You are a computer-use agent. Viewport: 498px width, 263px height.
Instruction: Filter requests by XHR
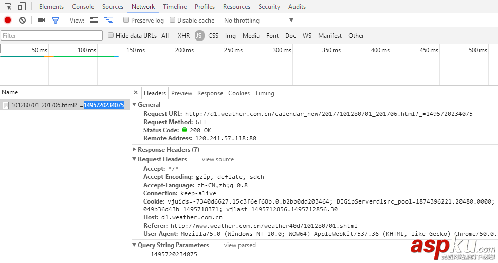(x=183, y=36)
